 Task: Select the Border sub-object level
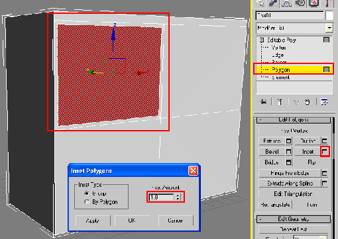click(x=279, y=62)
